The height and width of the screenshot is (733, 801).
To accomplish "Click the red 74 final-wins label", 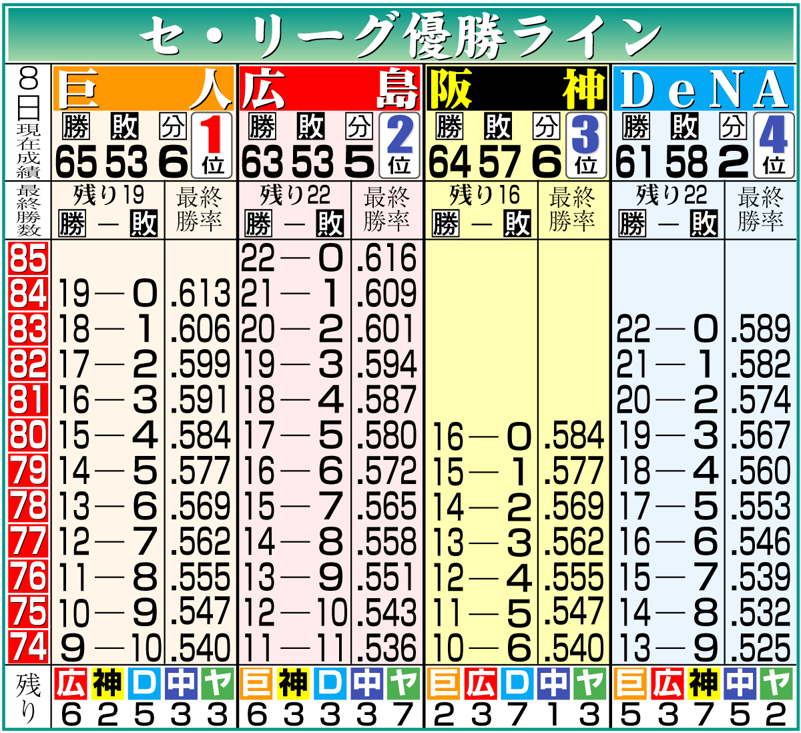I will [28, 647].
